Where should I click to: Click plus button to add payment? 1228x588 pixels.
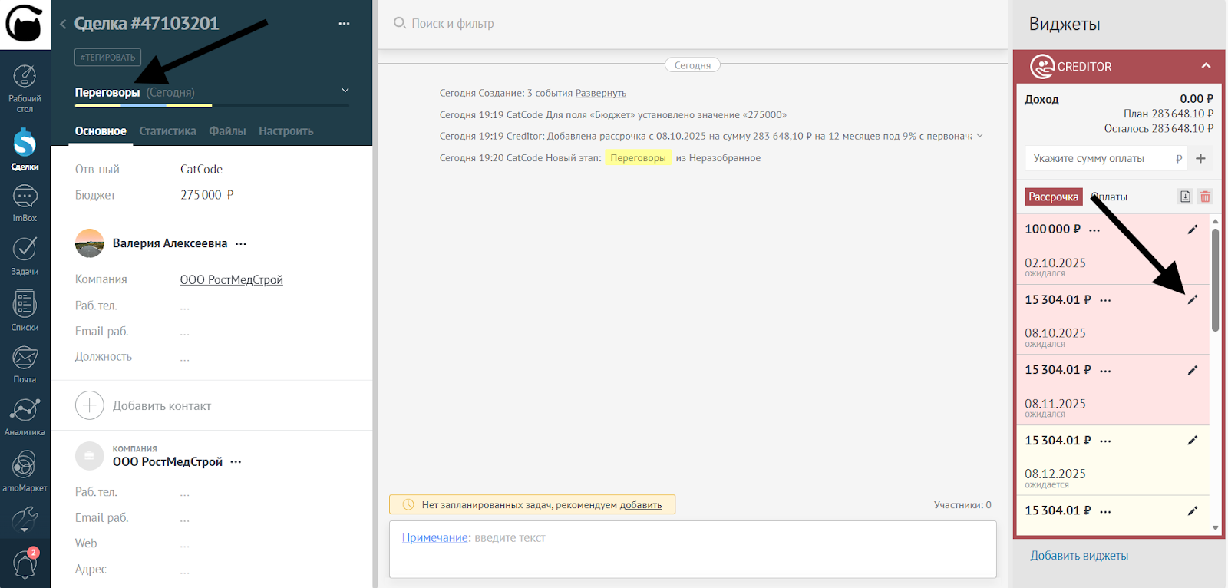1200,158
